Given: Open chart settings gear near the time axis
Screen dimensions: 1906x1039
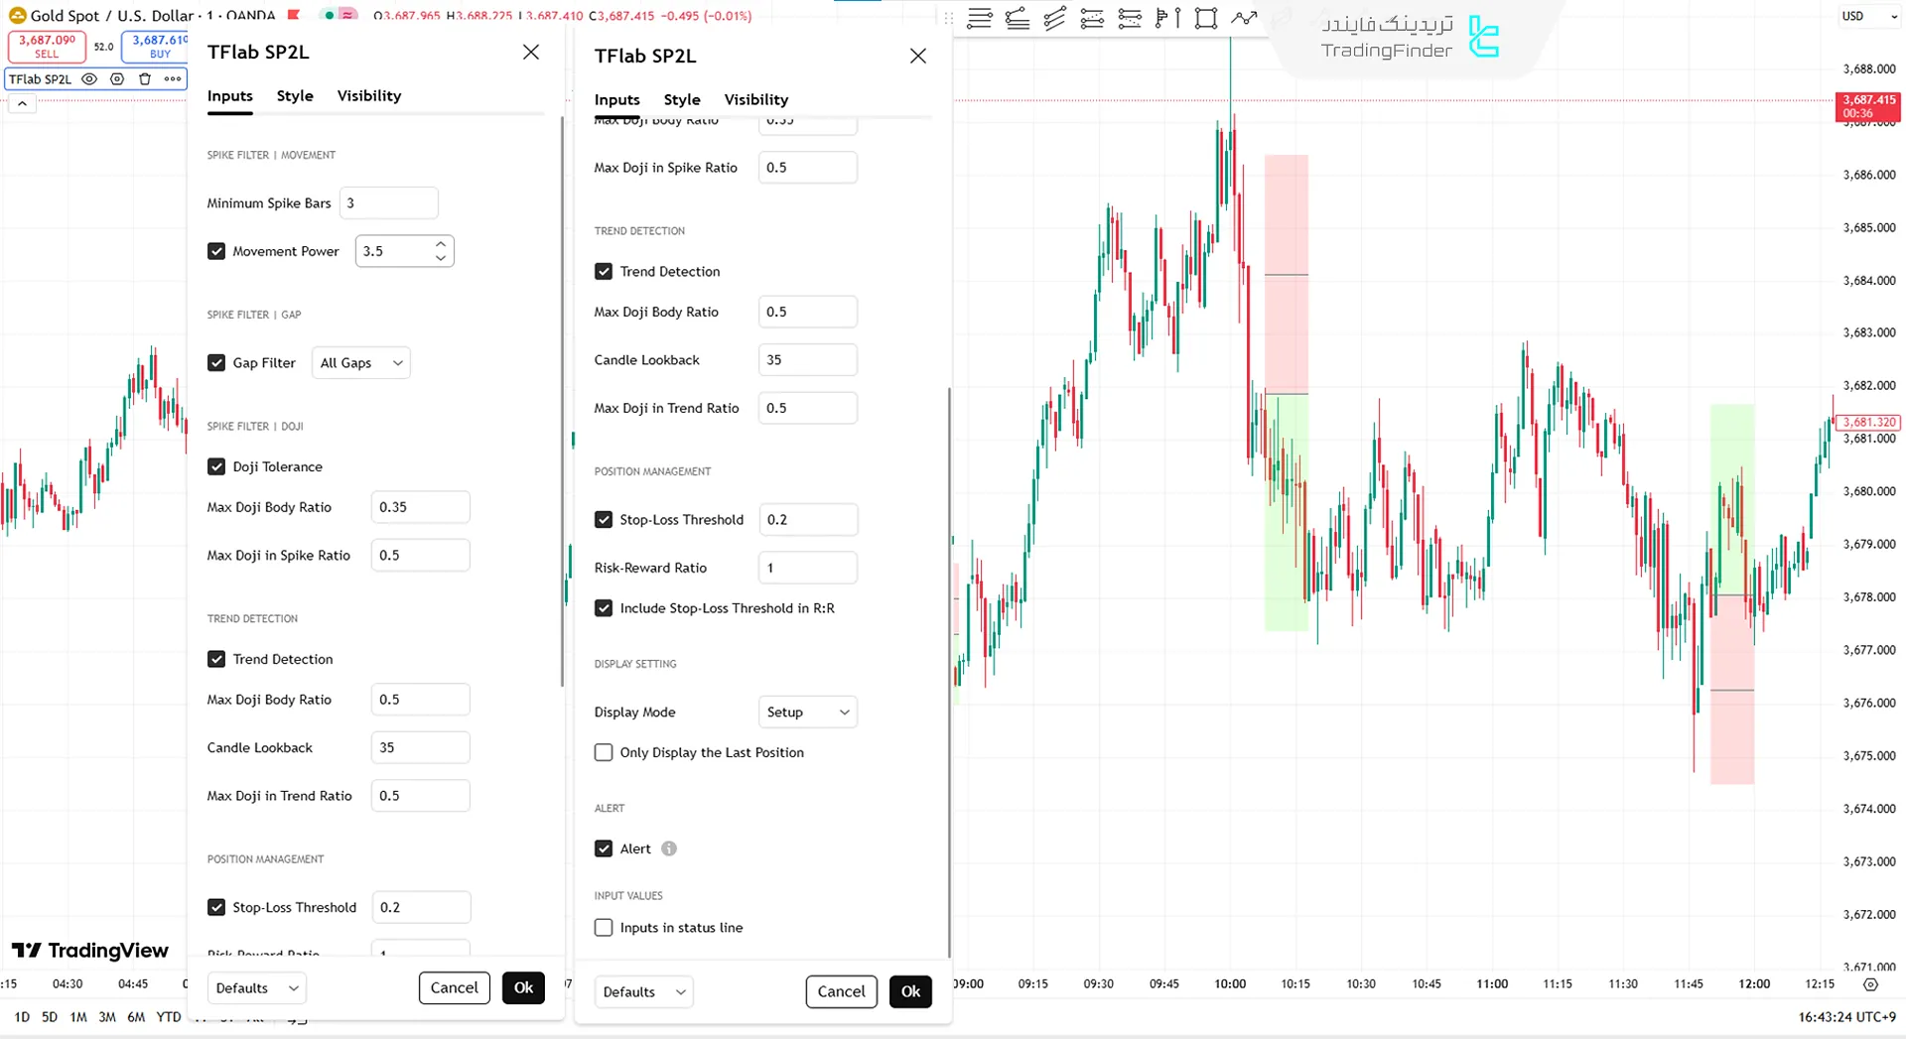Looking at the screenshot, I should click(1870, 984).
